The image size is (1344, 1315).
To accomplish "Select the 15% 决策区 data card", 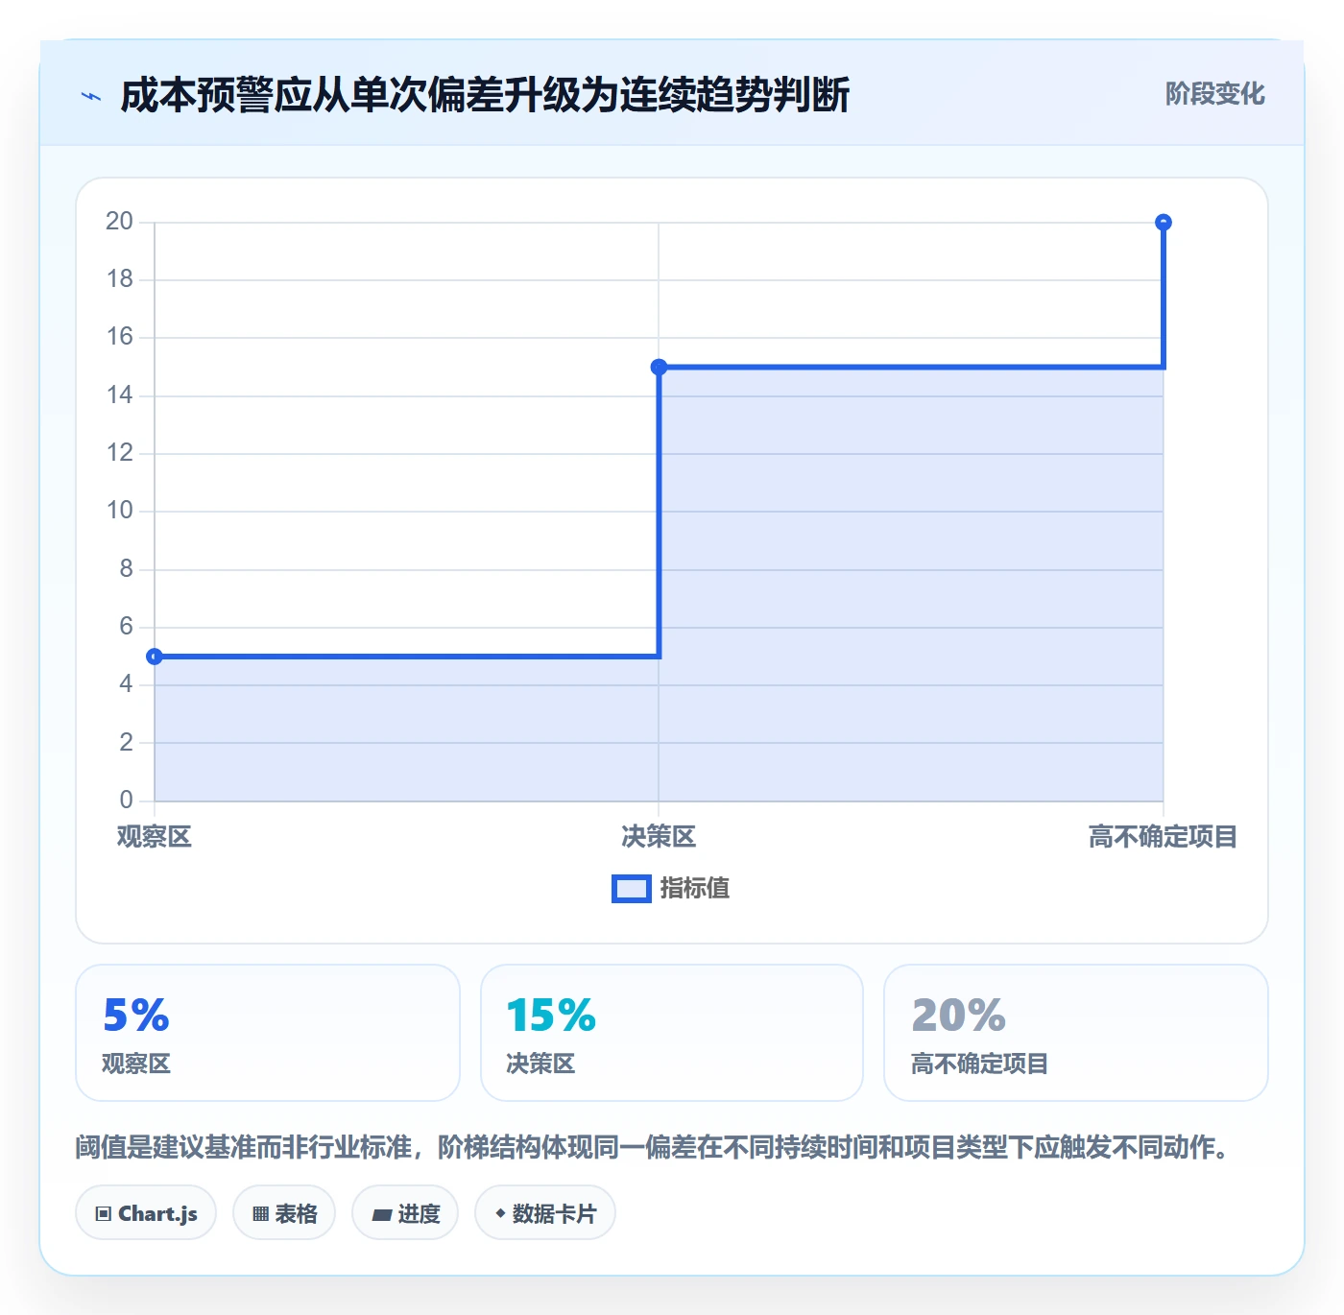I will (x=672, y=1033).
